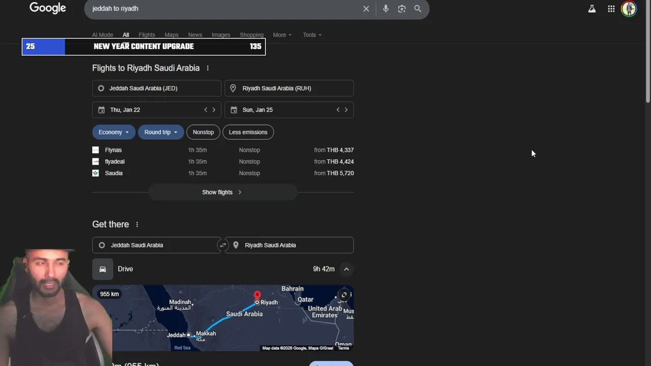Go to next departure date
This screenshot has width=651, height=366.
tap(214, 110)
